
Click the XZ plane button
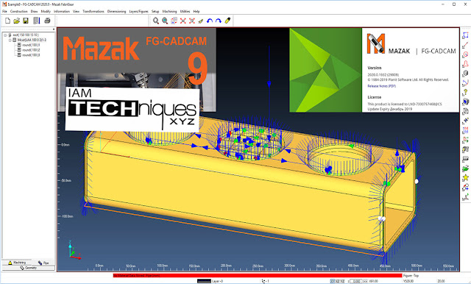point(337,281)
